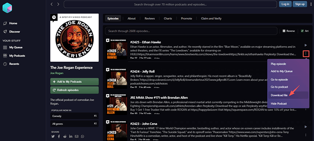Open three-dot menu for John Cena episode
Screen dimensions: 314x141
[x=306, y=135]
